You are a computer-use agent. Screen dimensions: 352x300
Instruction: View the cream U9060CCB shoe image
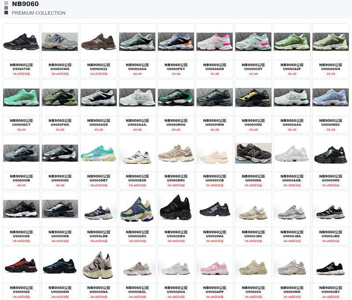tap(215, 157)
